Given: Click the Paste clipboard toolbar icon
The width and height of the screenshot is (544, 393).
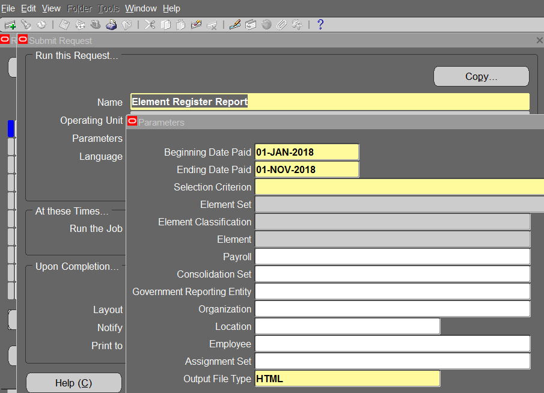Looking at the screenshot, I should point(181,25).
